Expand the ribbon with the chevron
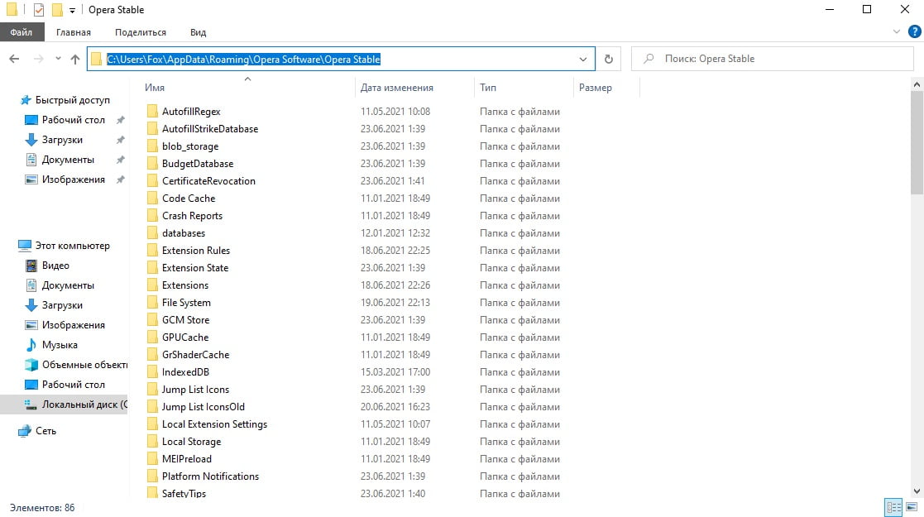 [x=897, y=31]
